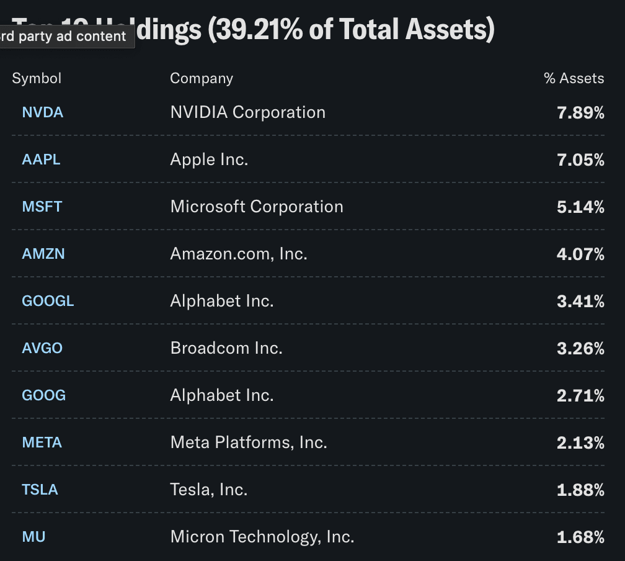Open the TSLA ticker link

(40, 489)
